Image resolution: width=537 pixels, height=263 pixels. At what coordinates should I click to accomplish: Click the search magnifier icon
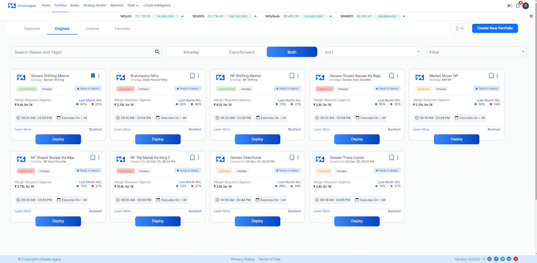click(x=157, y=52)
